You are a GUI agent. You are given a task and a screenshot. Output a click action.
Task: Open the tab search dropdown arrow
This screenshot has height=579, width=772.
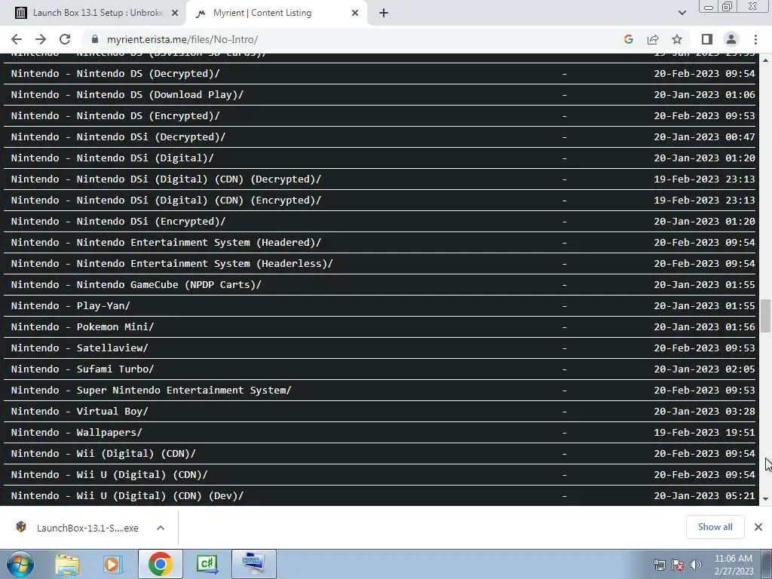pyautogui.click(x=682, y=14)
